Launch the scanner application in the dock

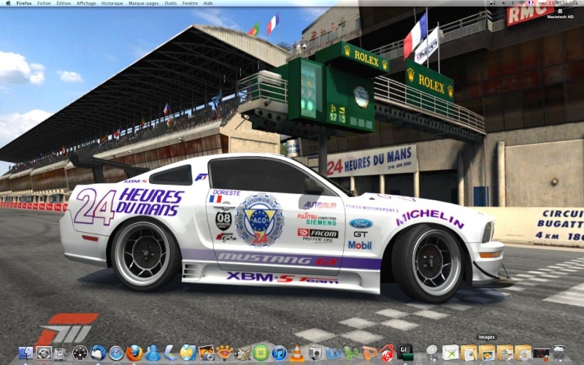click(x=170, y=353)
